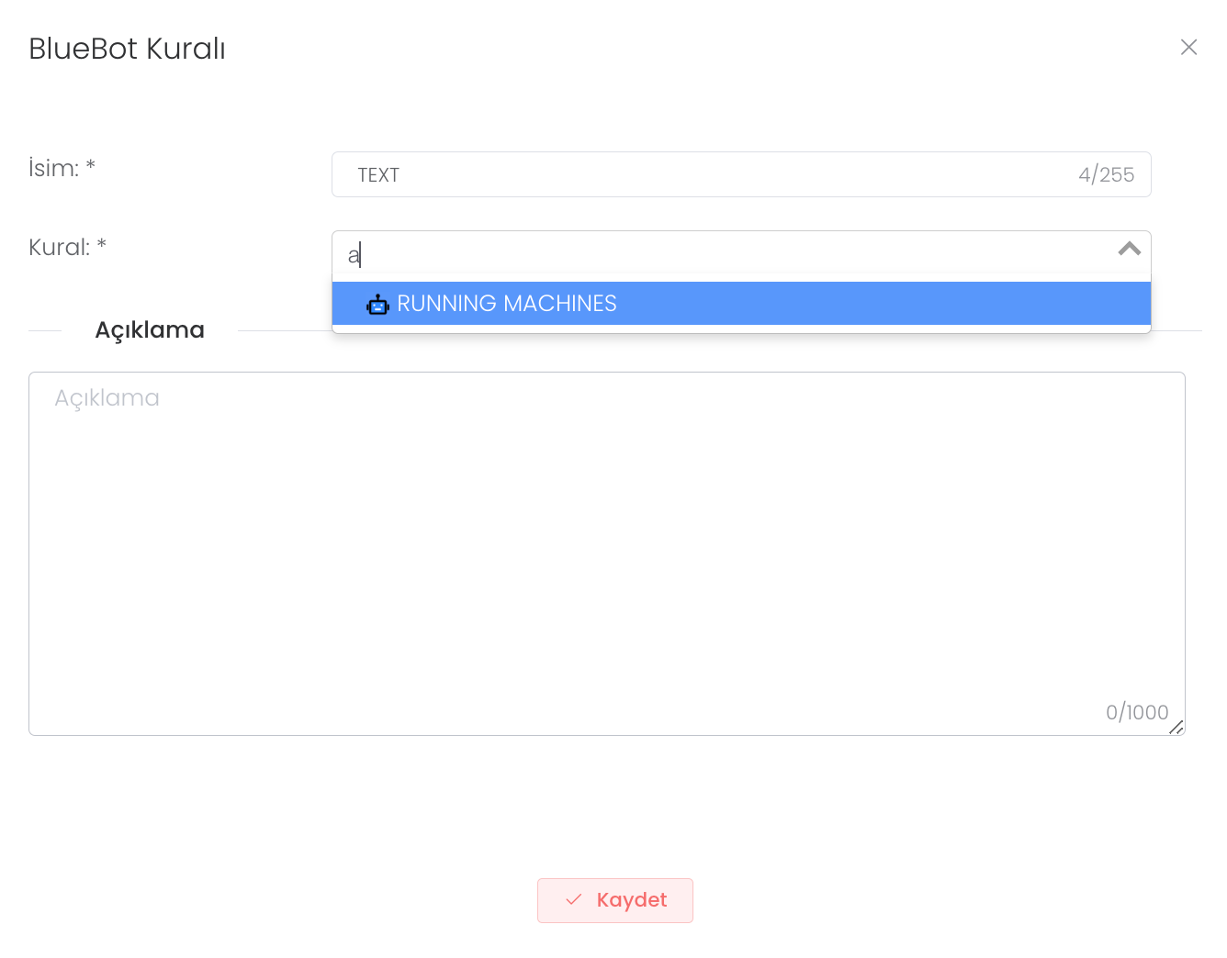Close the BlueBot Kuralı dialog
Screen dimensions: 1227x958
tap(1188, 47)
